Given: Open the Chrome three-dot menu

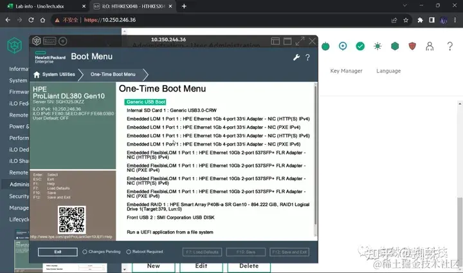Looking at the screenshot, I should 455,20.
